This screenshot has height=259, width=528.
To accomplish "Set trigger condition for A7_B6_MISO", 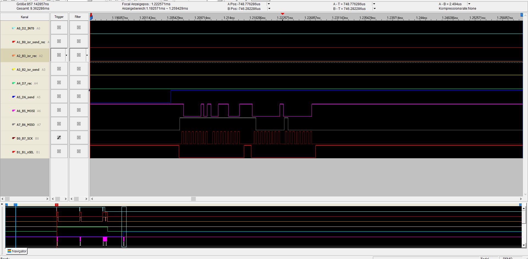I will (59, 124).
